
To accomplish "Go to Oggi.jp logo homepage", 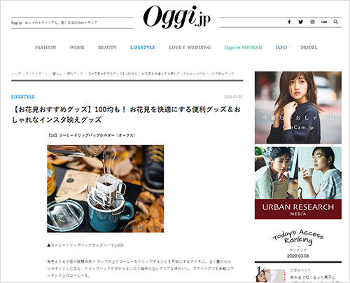I will pos(176,17).
